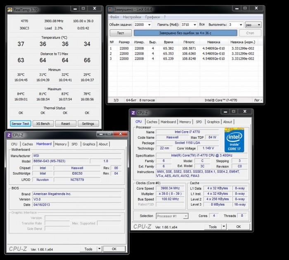
Task: Switch to Mainboard tab in CPU-Z CPU window
Action: (x=168, y=122)
